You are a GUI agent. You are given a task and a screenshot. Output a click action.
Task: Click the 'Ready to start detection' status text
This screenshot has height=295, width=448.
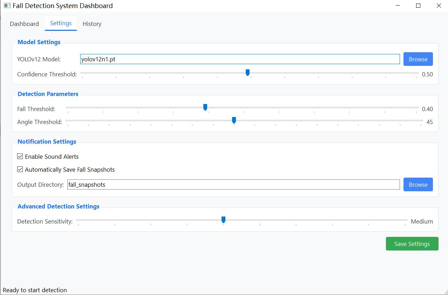tap(35, 290)
